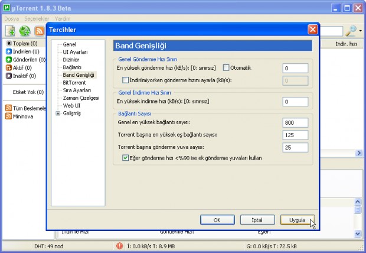The width and height of the screenshot is (366, 253).
Task: Open the Yardım menu
Action: (63, 18)
